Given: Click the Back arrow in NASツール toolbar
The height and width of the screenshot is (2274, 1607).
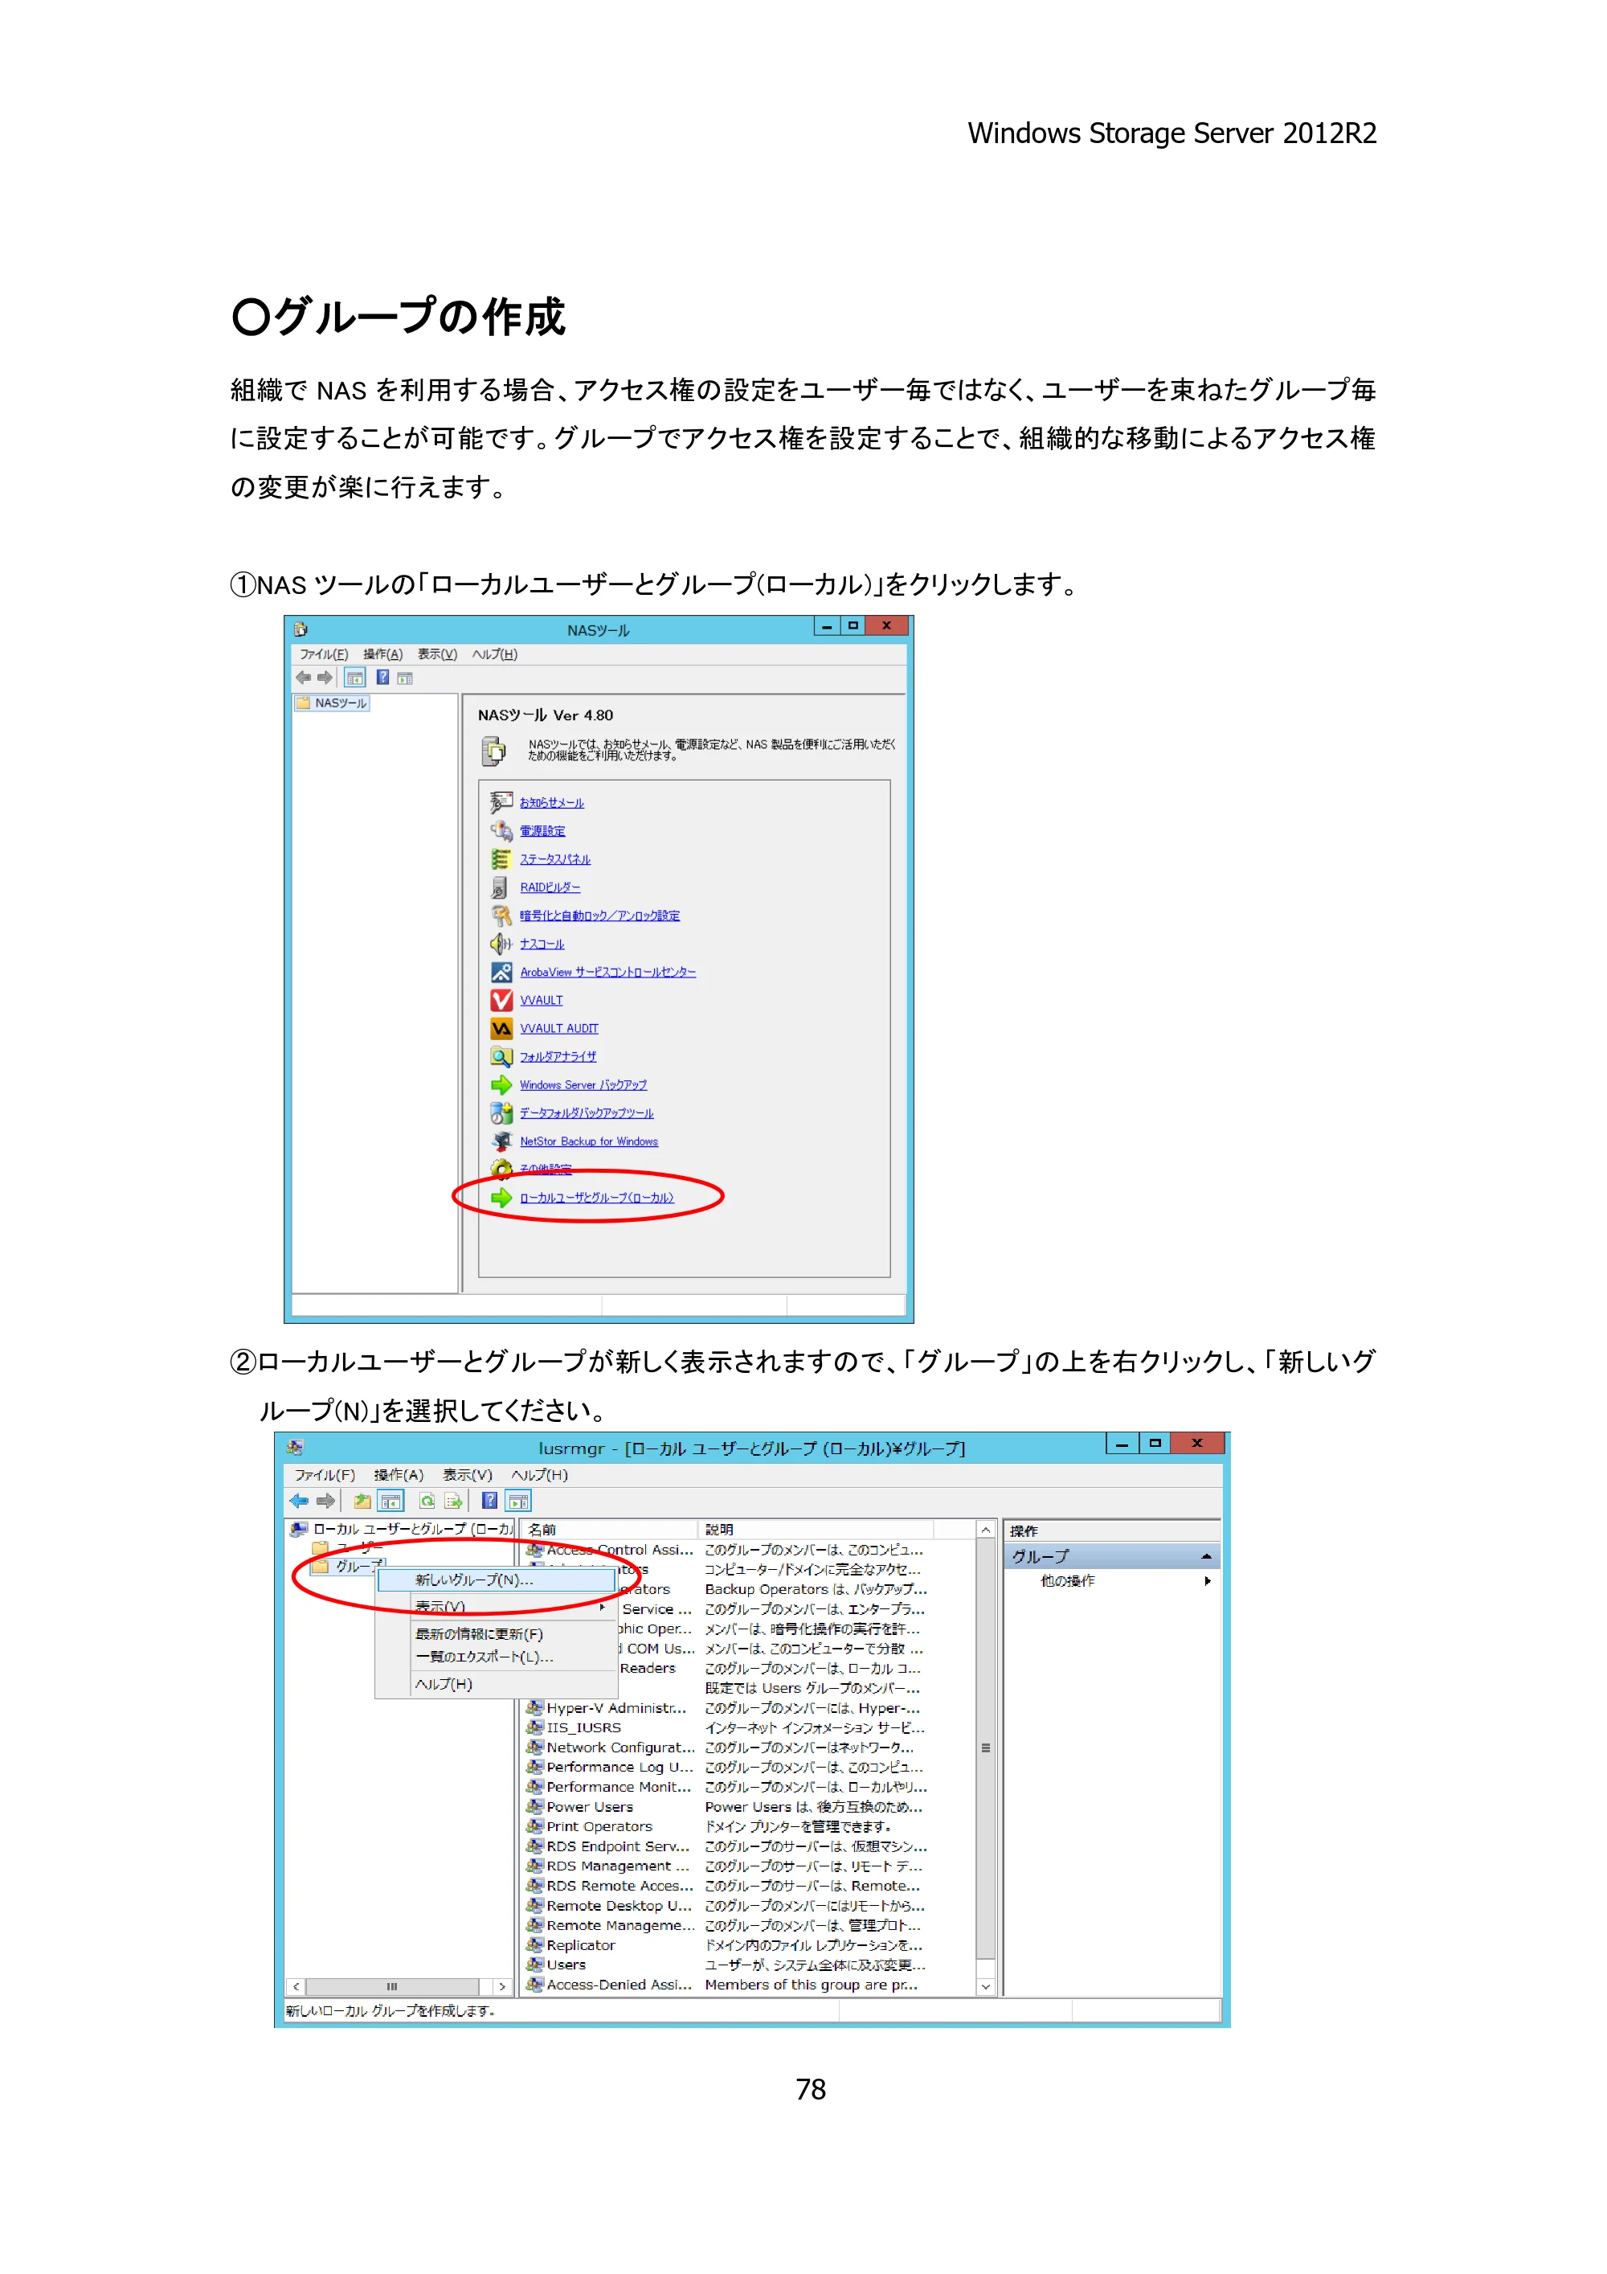Looking at the screenshot, I should pos(303,678).
